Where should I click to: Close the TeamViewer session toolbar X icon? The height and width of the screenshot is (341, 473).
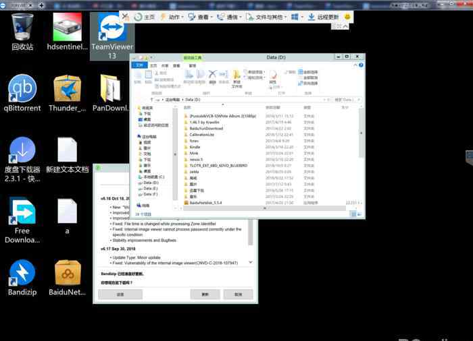pos(126,17)
